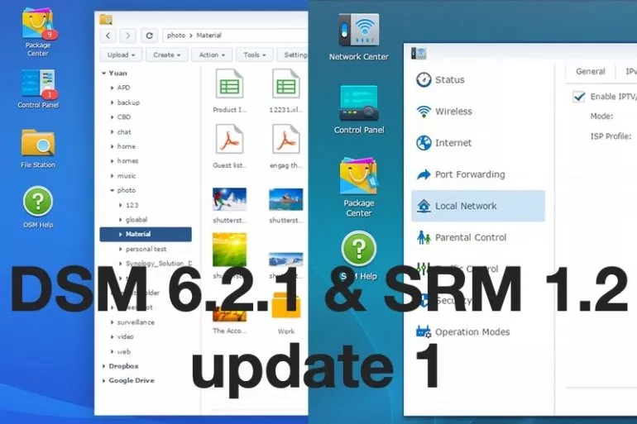Select the web folder in tree
637x424 pixels.
tap(124, 351)
